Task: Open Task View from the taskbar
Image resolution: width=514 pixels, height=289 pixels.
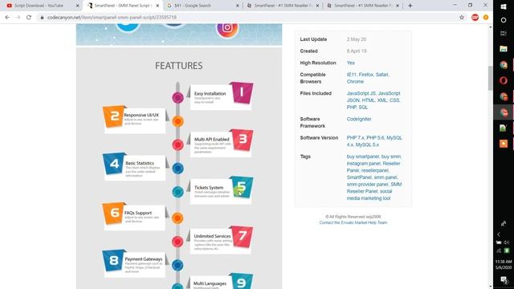Action: (x=504, y=34)
